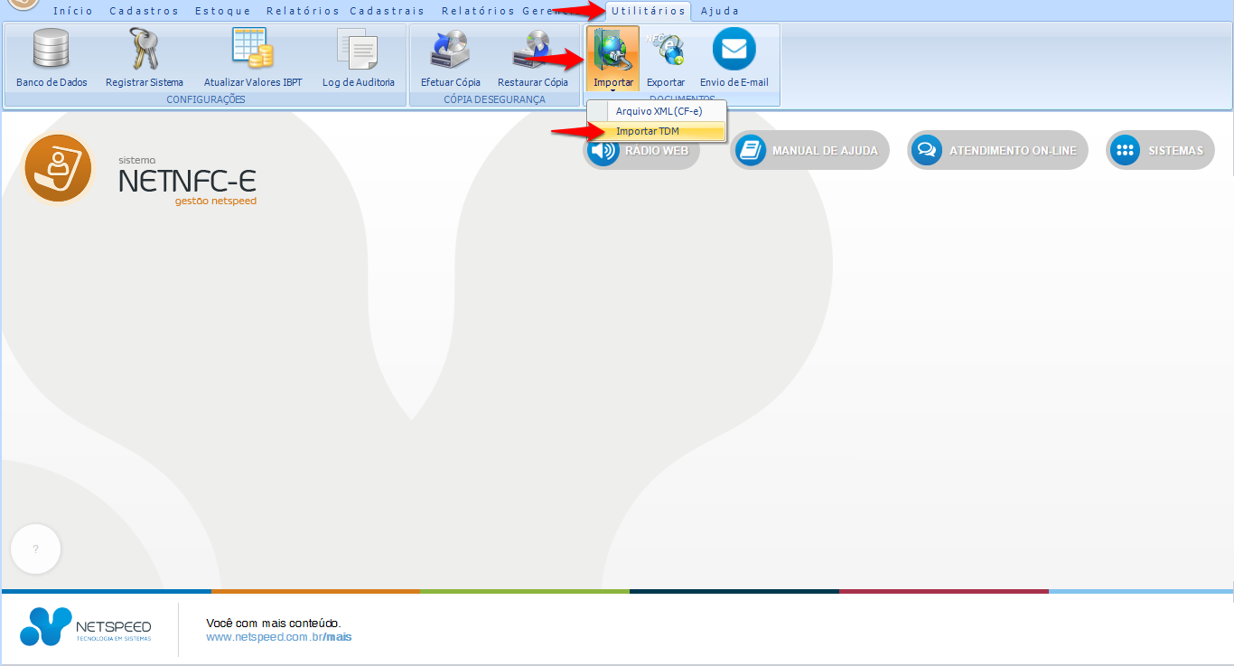
Task: Click the Sistemas grid dots icon
Action: [x=1126, y=151]
